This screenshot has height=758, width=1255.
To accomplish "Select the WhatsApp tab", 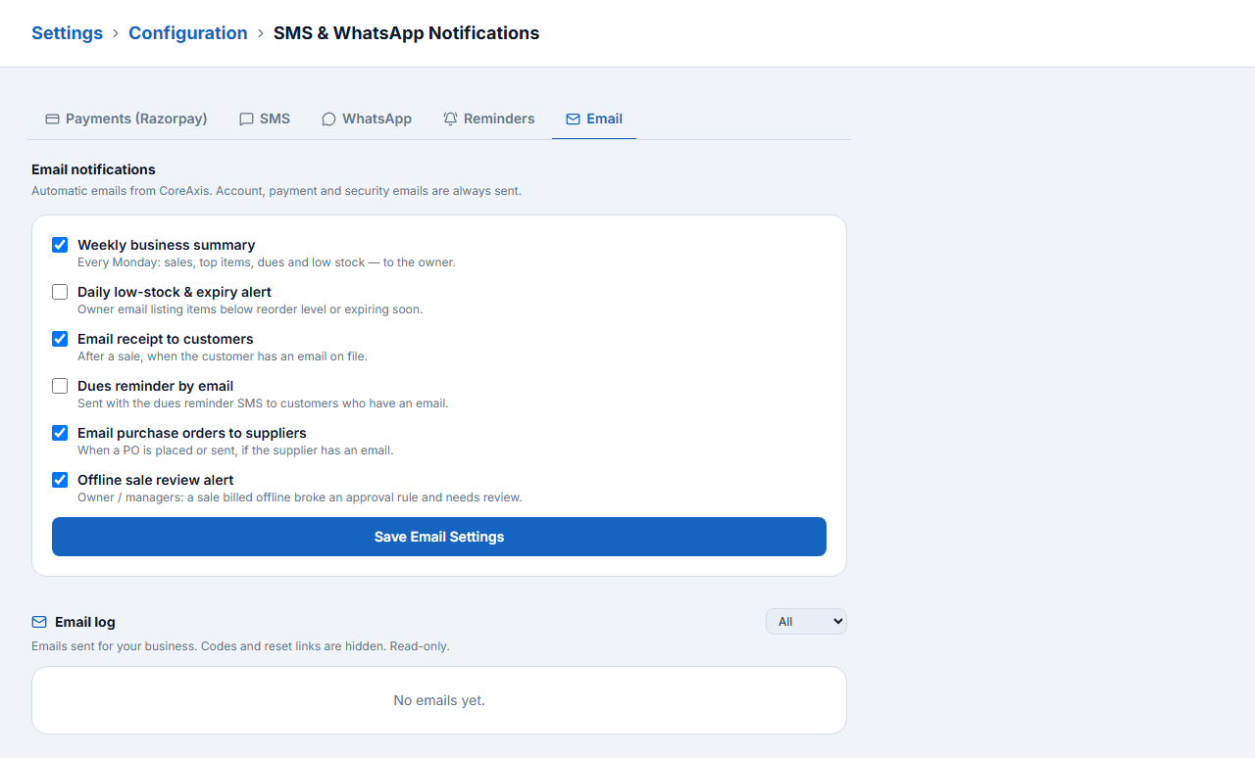I will (367, 118).
